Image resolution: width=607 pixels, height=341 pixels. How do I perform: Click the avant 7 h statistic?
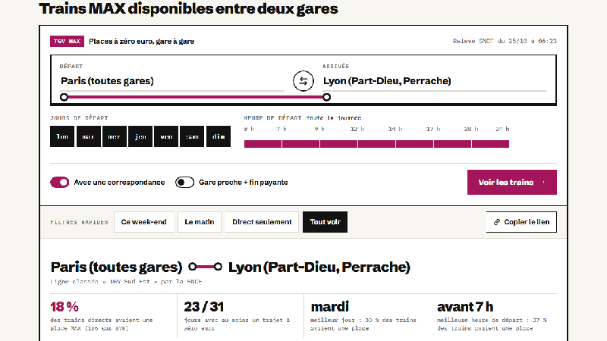tap(465, 307)
